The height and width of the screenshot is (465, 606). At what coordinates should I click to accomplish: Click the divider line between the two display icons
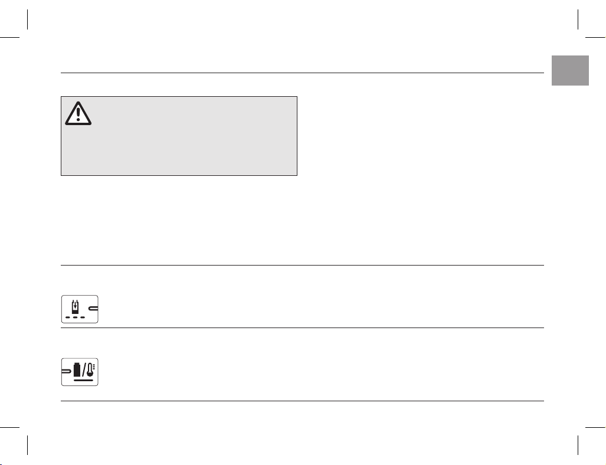pyautogui.click(x=302, y=328)
